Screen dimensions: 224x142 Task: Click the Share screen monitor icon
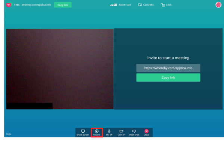[x=83, y=131]
